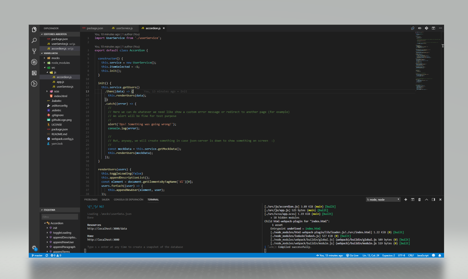Open the terminal selector dropdown '1: node, node'
This screenshot has width=468, height=279.
[x=383, y=199]
